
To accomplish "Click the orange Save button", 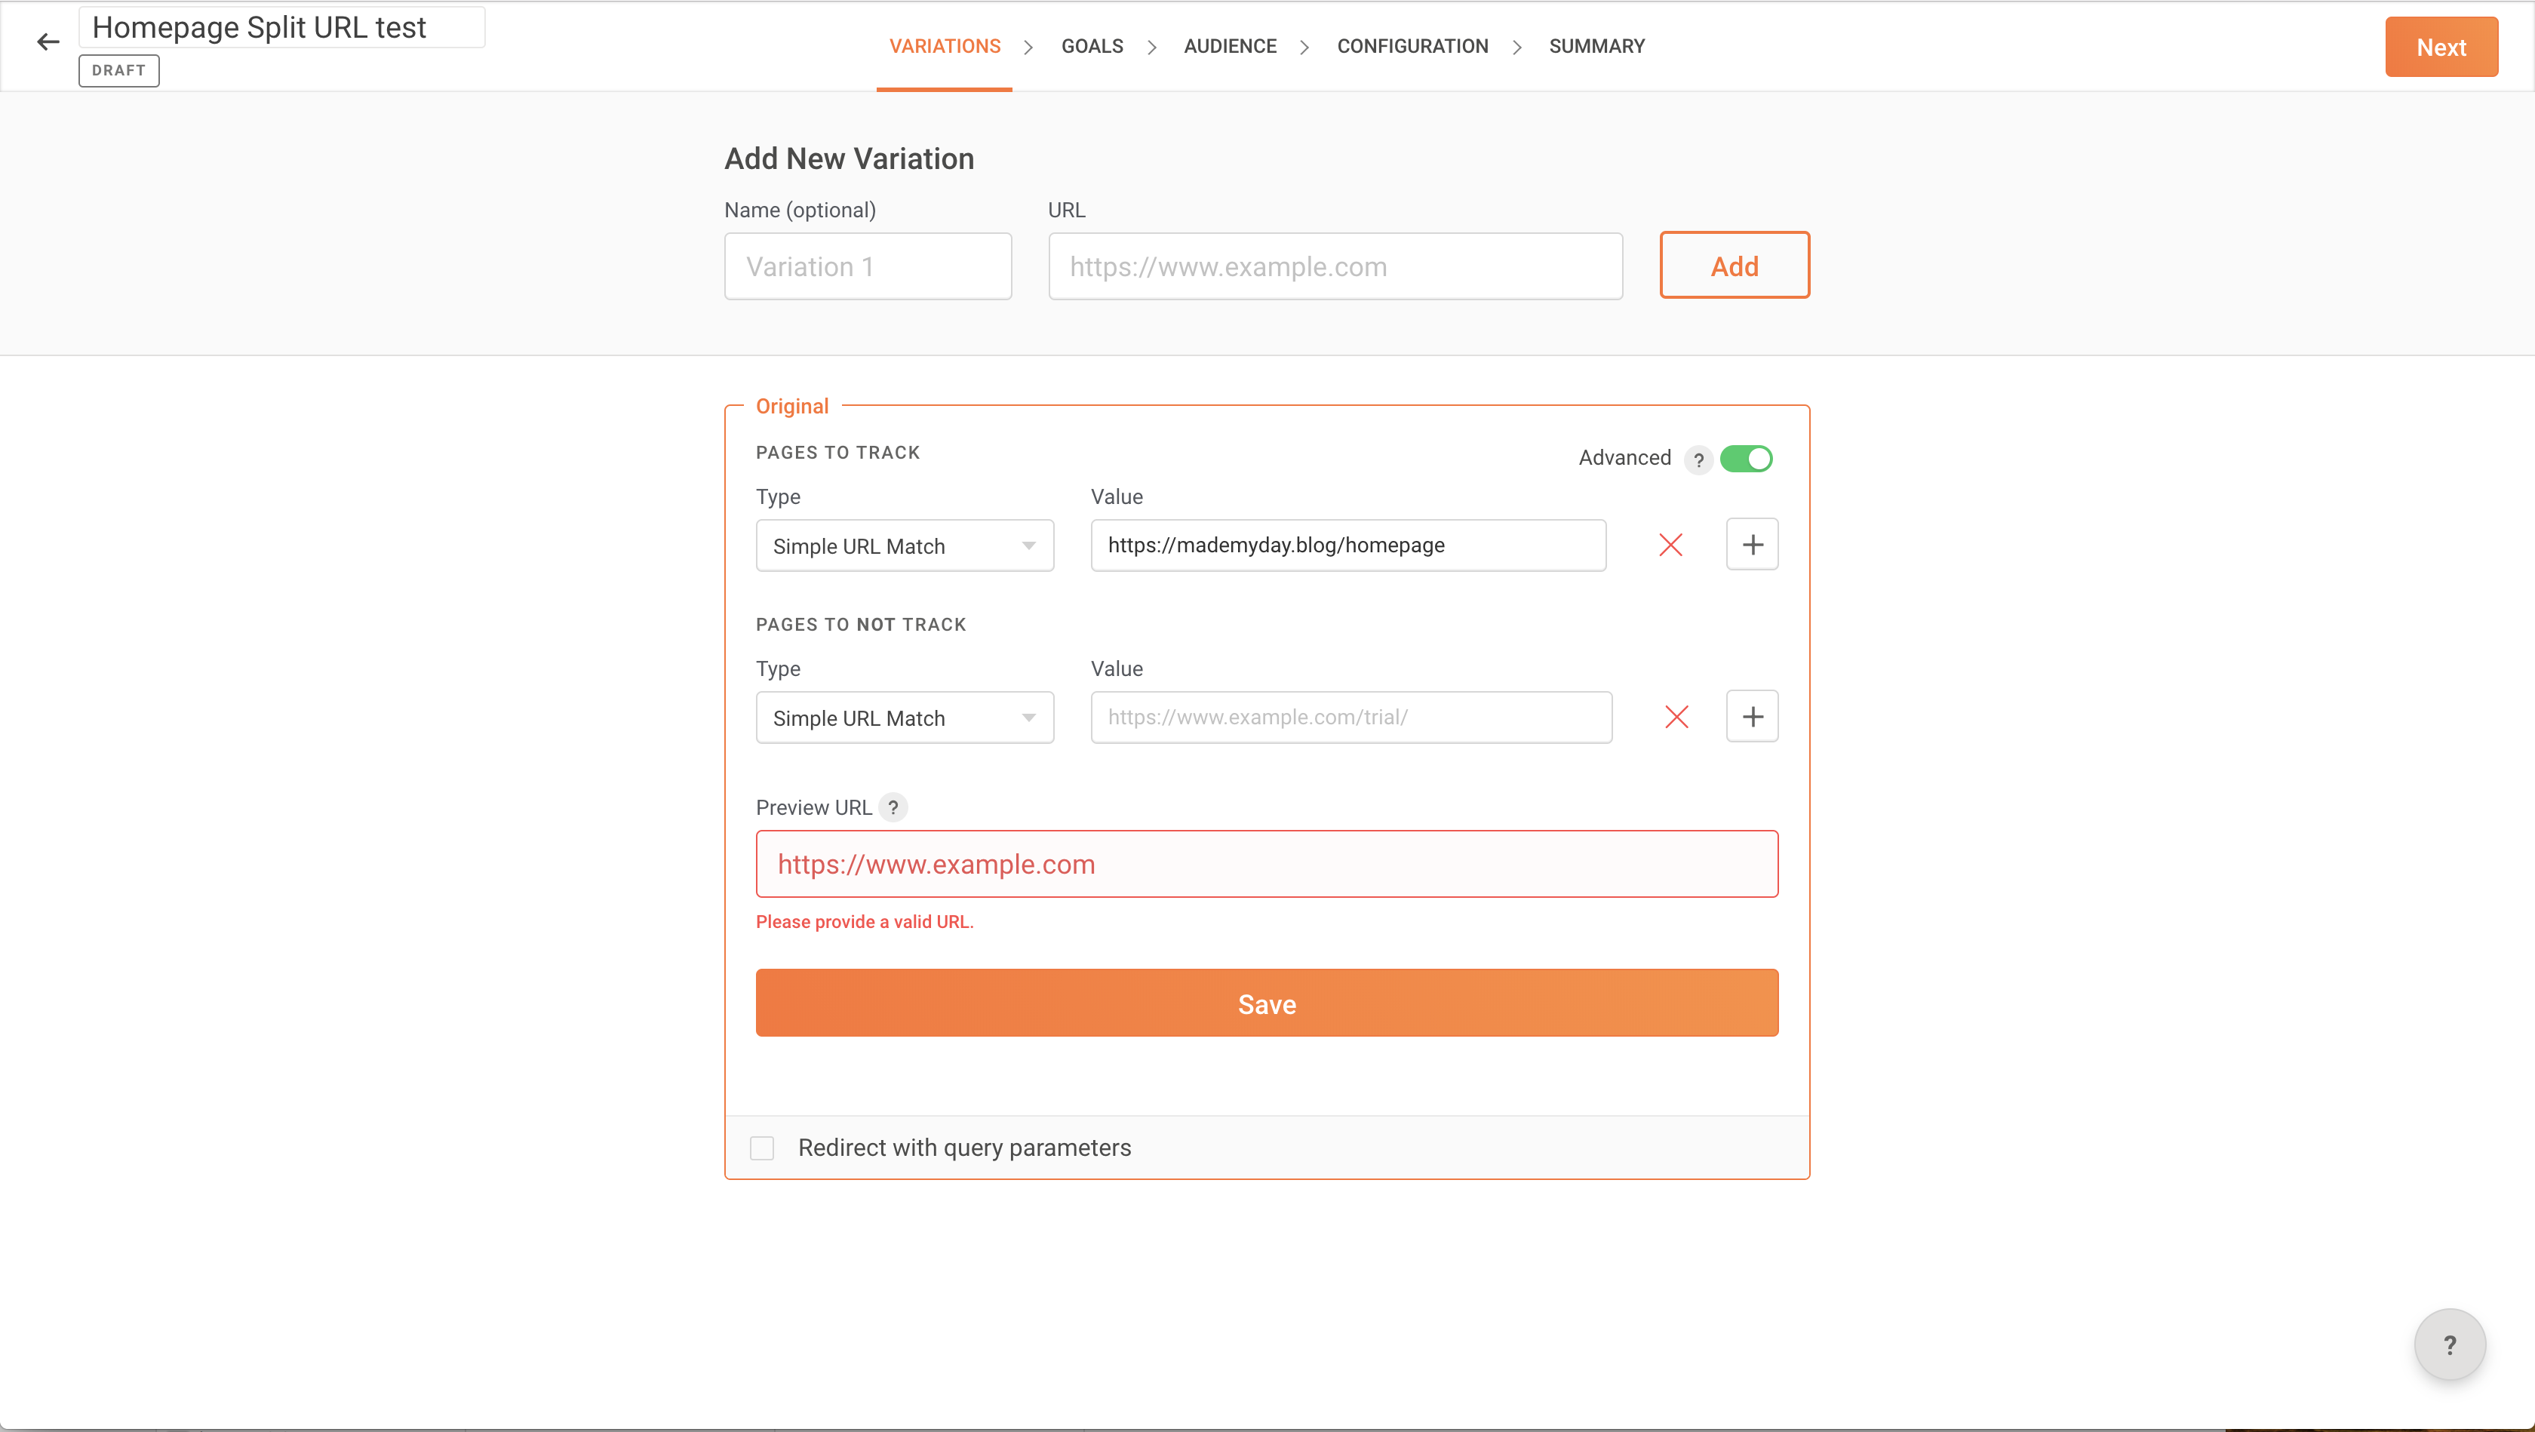I will pos(1265,1004).
